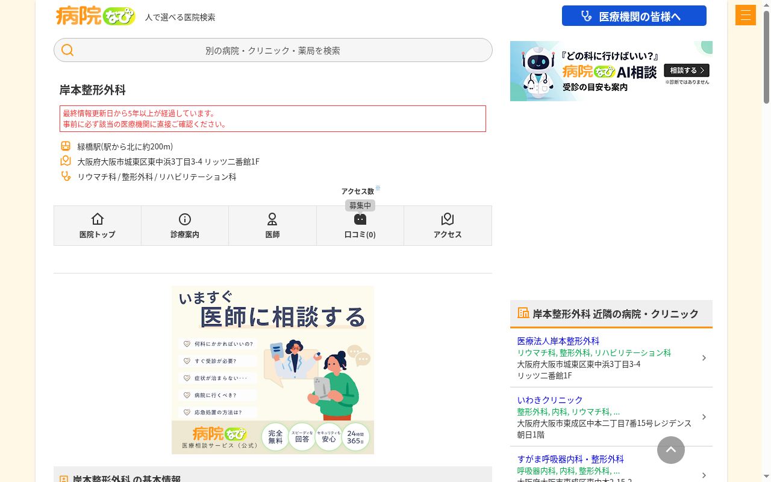Image resolution: width=771 pixels, height=482 pixels.
Task: Open the 医療法人岸本整形外科 link
Action: [x=558, y=341]
